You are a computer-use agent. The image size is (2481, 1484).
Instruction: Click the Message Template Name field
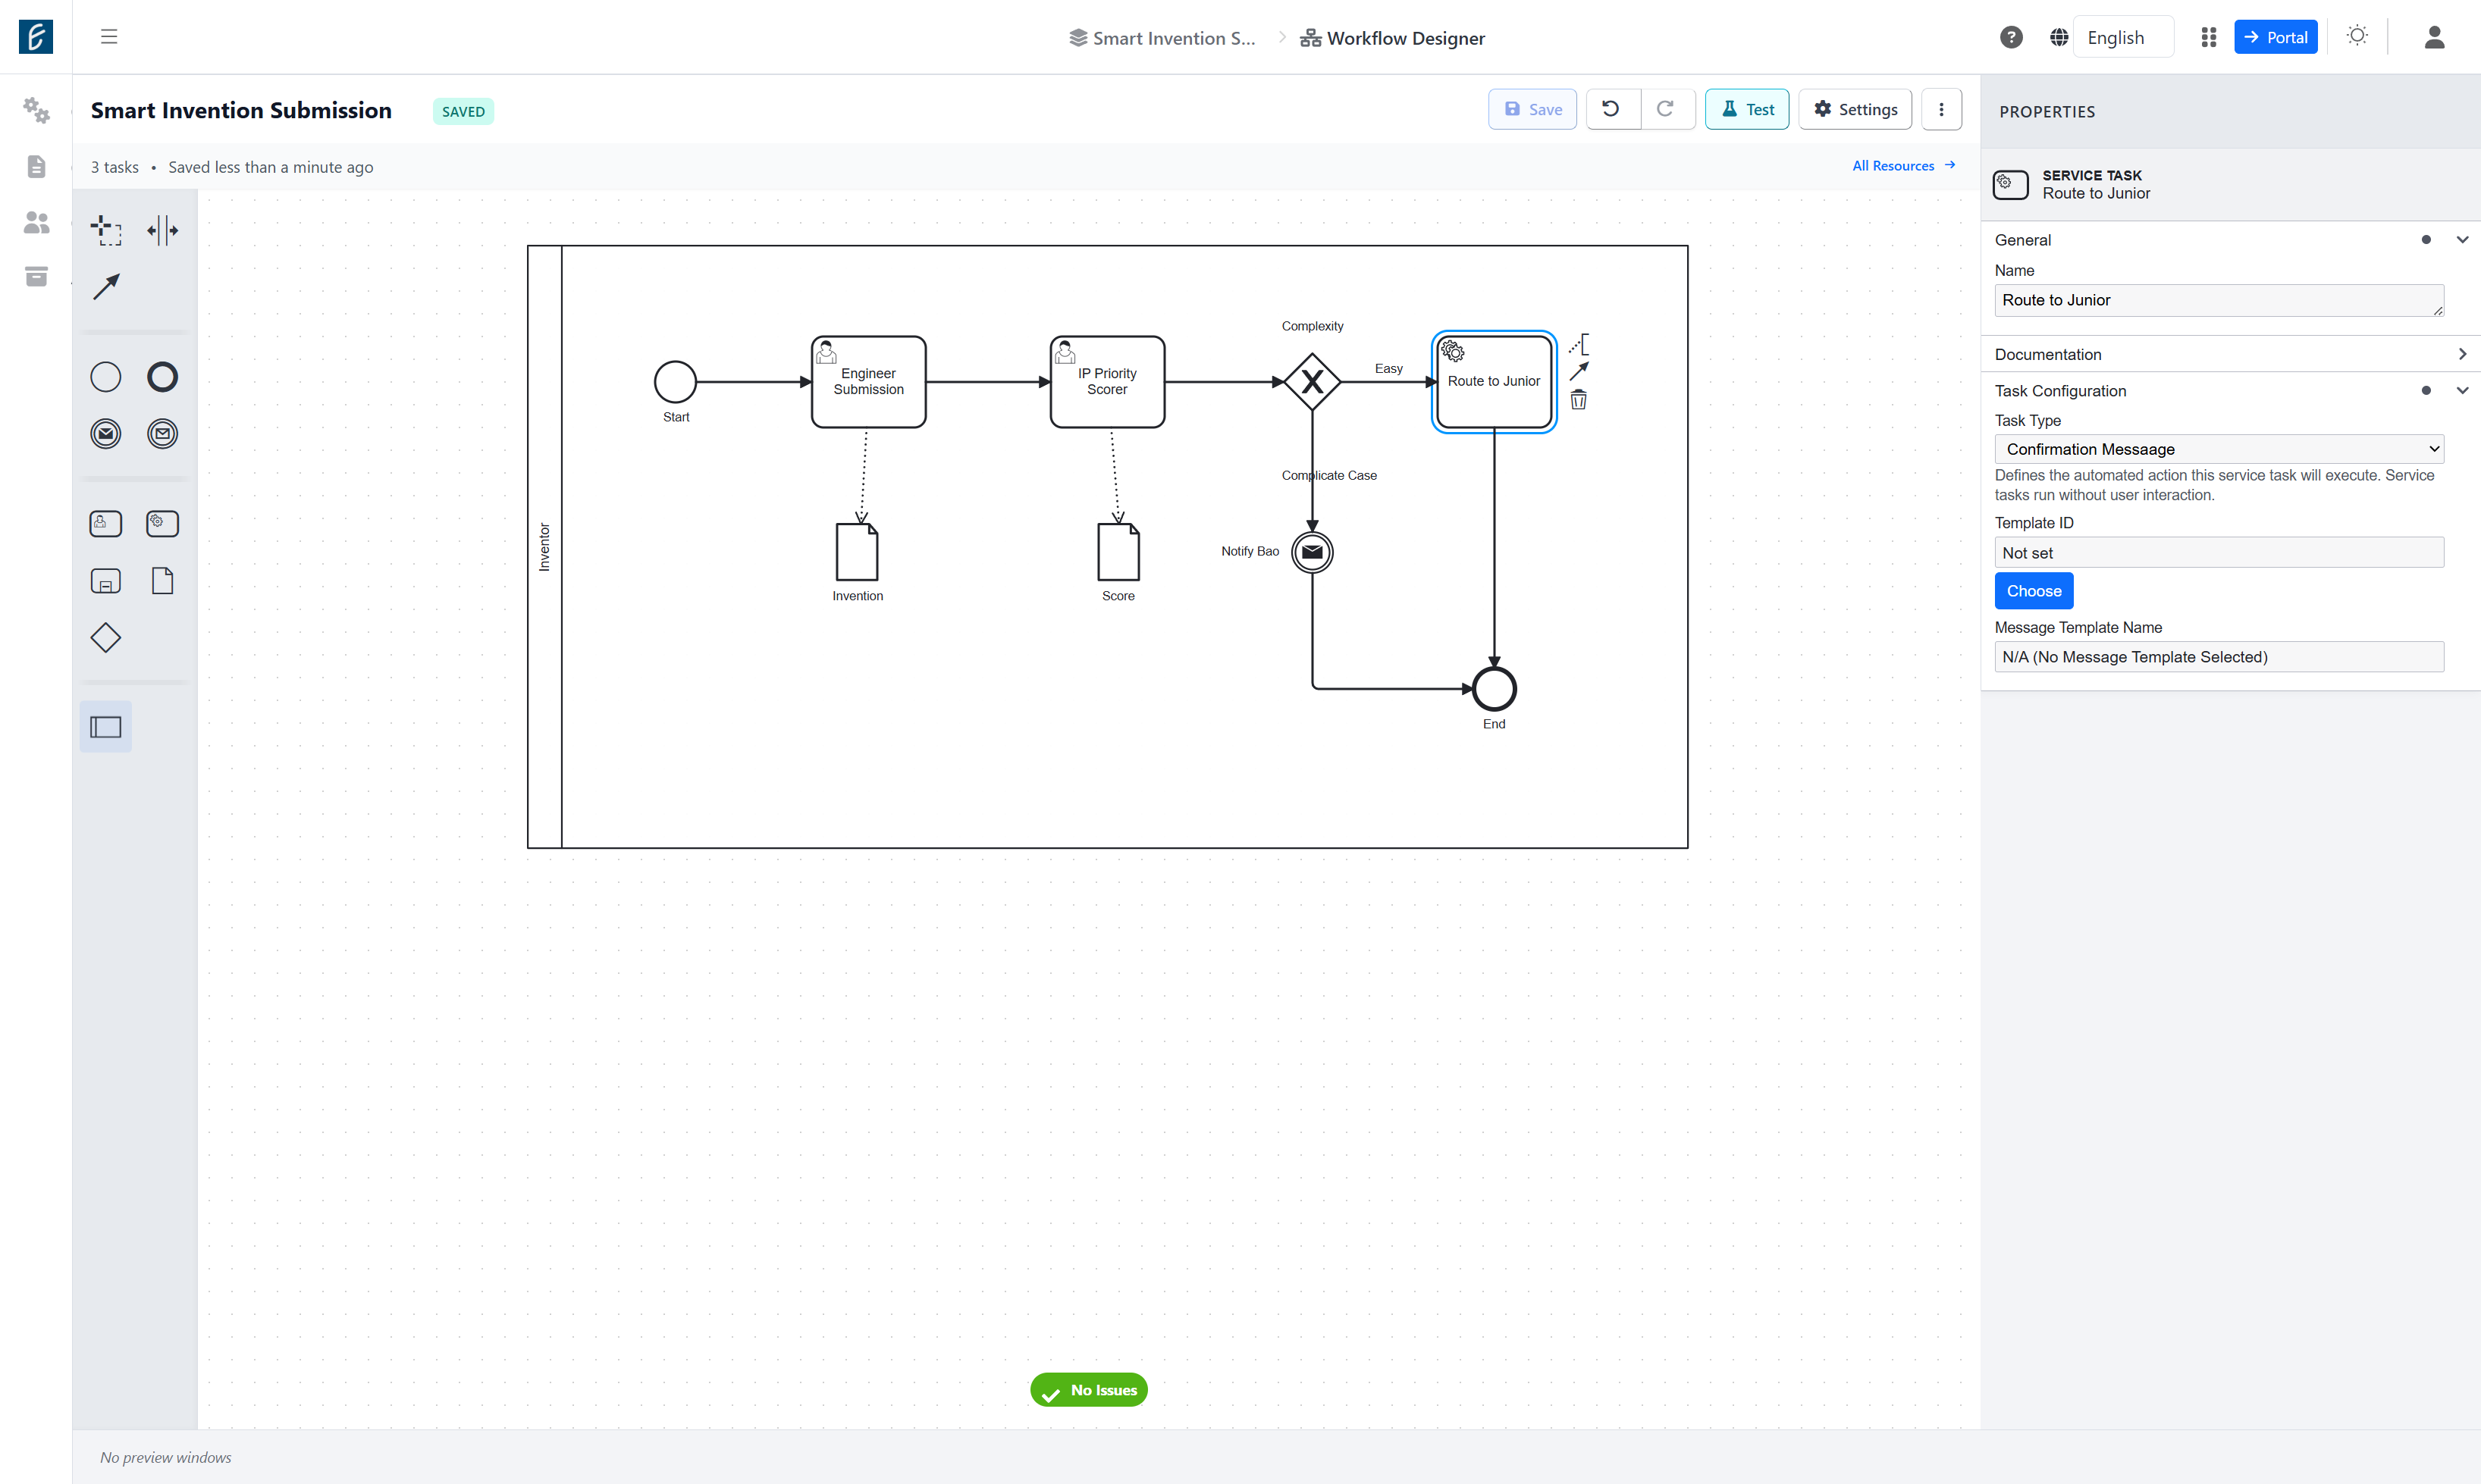(2218, 657)
